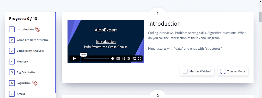Click the number 5 lesson box
This screenshot has height=98, width=262.
[12, 72]
